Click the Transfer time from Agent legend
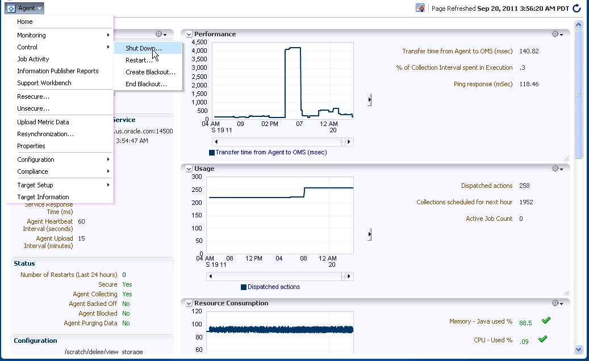Viewport: 589px width, 361px height. pyautogui.click(x=268, y=152)
